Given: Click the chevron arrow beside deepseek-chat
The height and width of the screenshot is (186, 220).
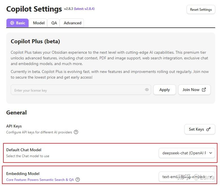Looking at the screenshot, I should [x=211, y=153].
